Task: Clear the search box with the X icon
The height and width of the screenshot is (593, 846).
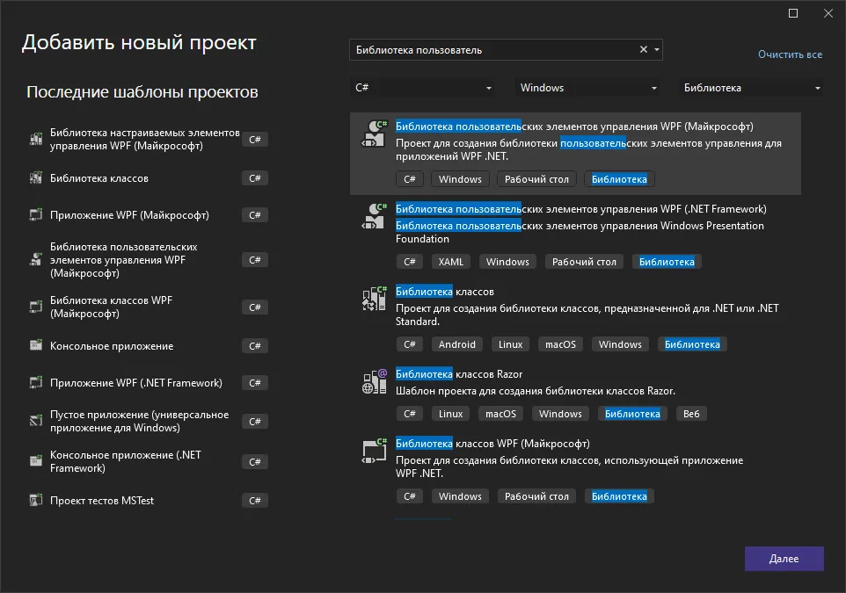Action: [x=643, y=49]
